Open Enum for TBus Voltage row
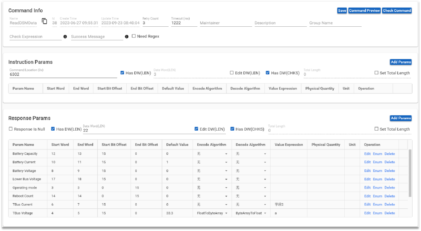Image resolution: width=421 pixels, height=231 pixels. tap(378, 213)
